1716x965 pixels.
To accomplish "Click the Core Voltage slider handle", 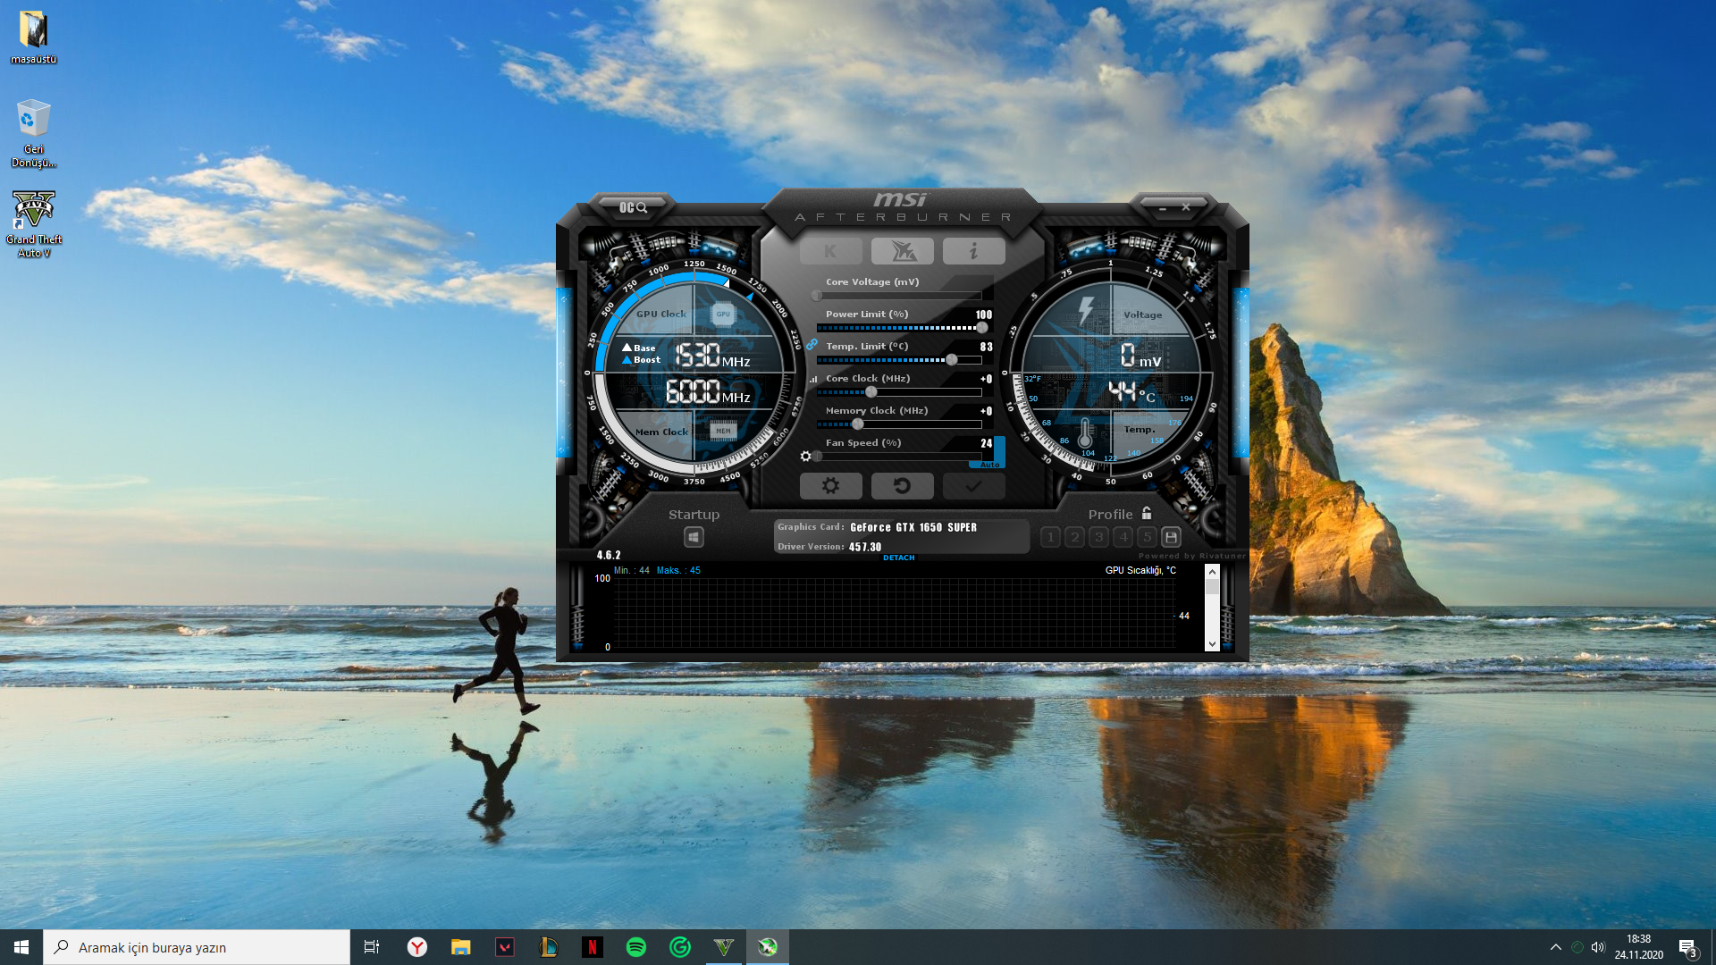I will (817, 296).
